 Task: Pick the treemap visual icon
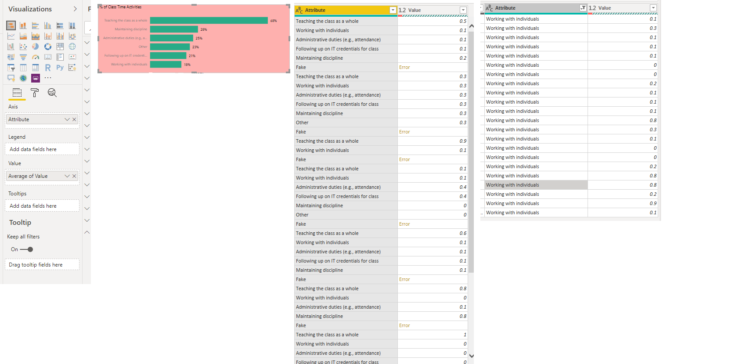(60, 47)
